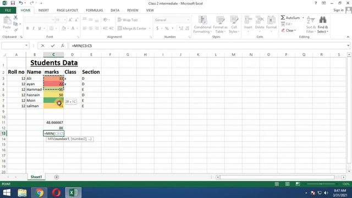Viewport: 352px width, 198px height.
Task: Switch to the REVIEW tab
Action: tap(133, 10)
